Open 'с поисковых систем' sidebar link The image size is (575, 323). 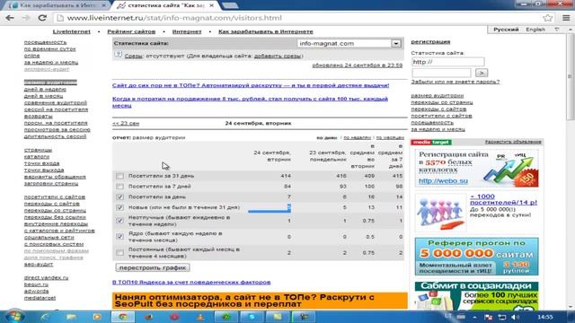click(x=54, y=244)
